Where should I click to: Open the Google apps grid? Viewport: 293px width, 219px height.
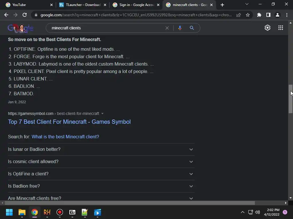coord(281,28)
